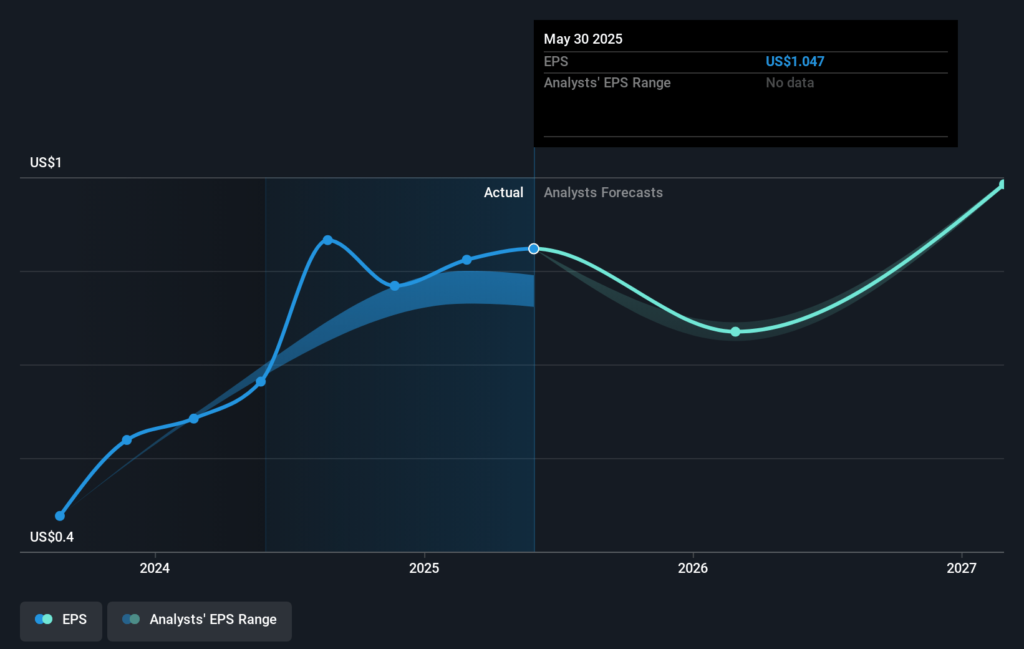1024x649 pixels.
Task: Select the highlighted May 30 2025 EPS point
Action: (534, 248)
